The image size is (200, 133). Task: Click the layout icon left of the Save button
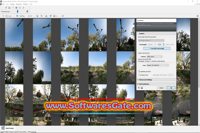click(46, 16)
